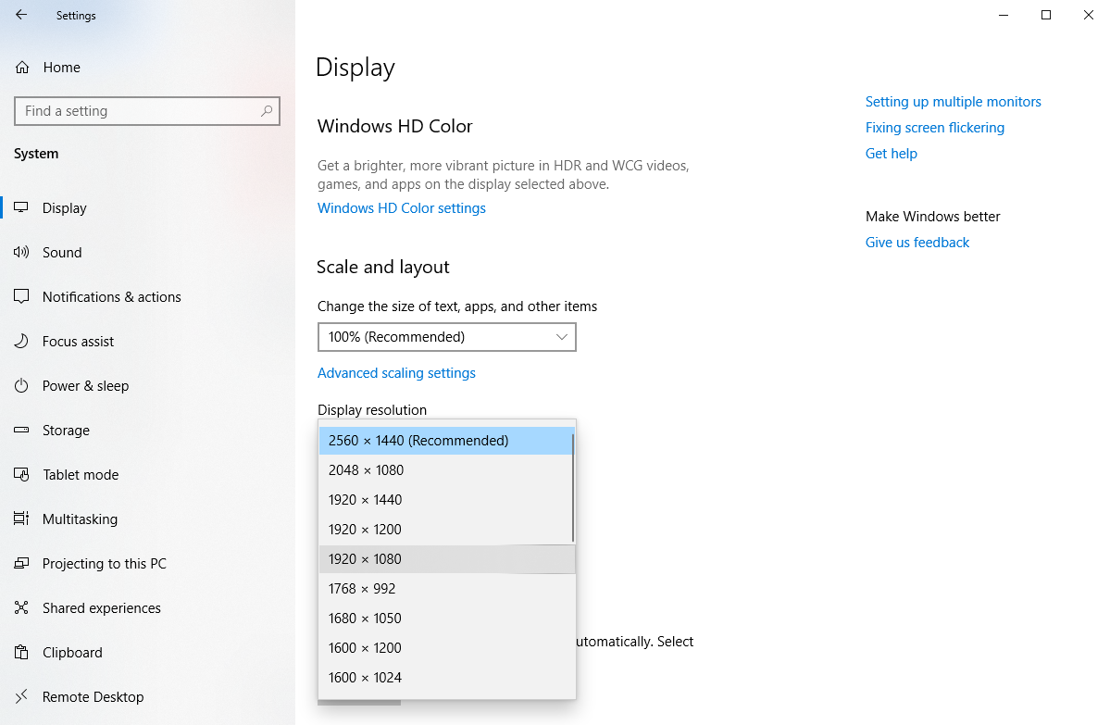Pick the 1680 × 1050 resolution
Image resolution: width=1110 pixels, height=725 pixels.
447,619
